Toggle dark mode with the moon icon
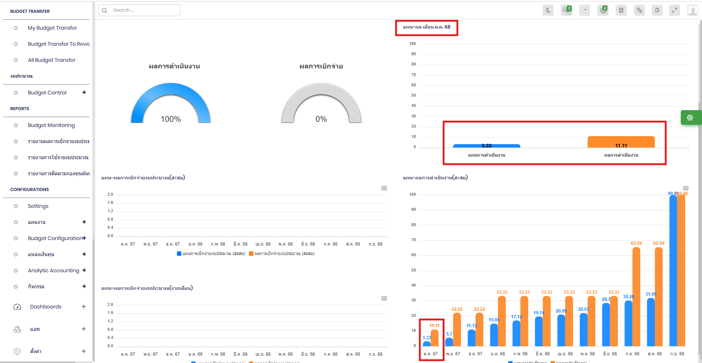 pos(548,10)
